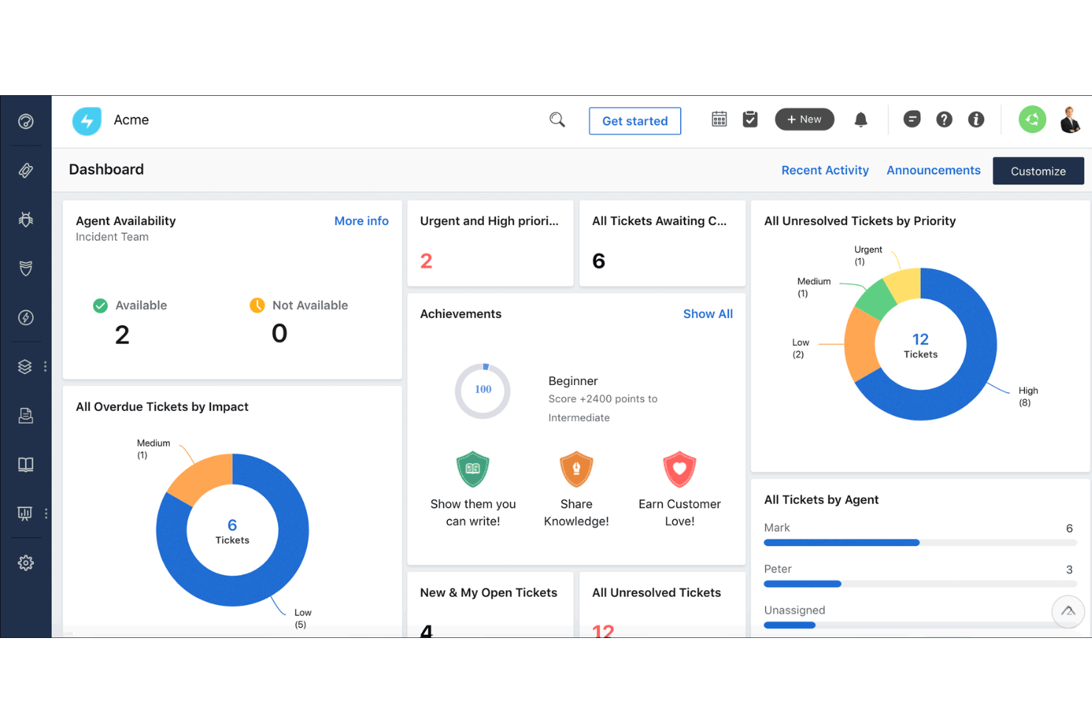1092x728 pixels.
Task: Switch to the Recent Activity tab
Action: pos(825,170)
